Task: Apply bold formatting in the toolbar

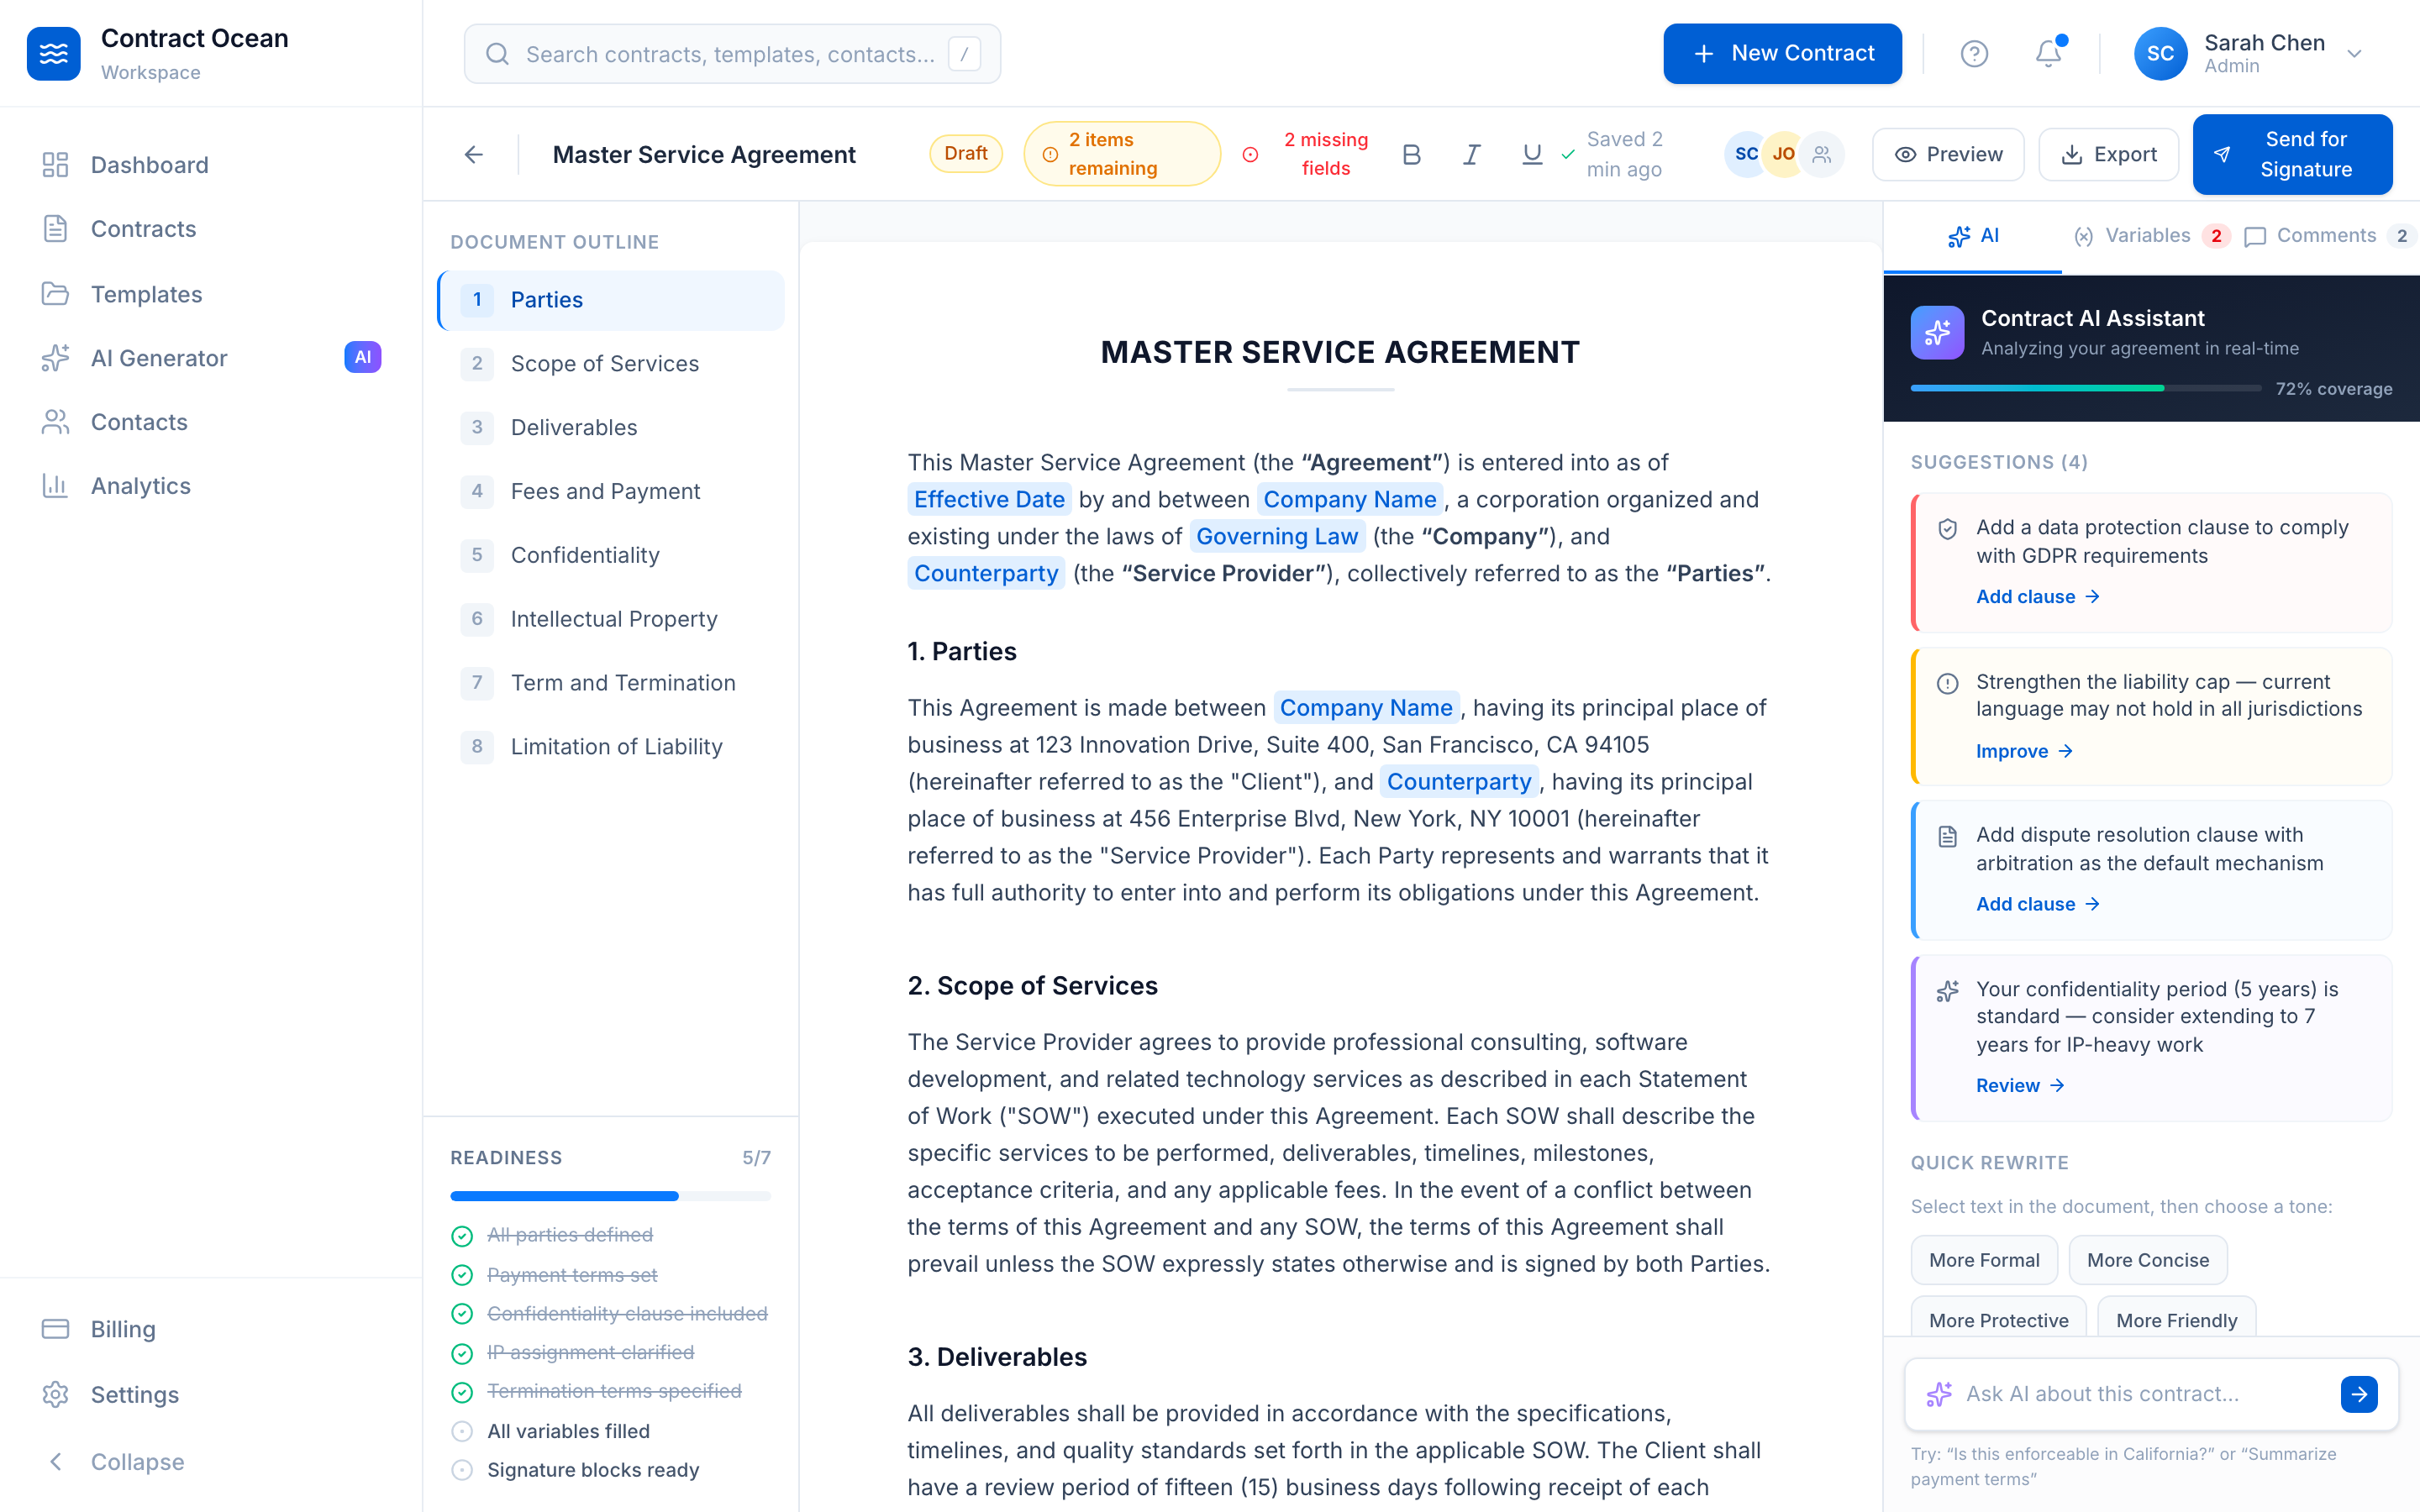Action: point(1412,154)
